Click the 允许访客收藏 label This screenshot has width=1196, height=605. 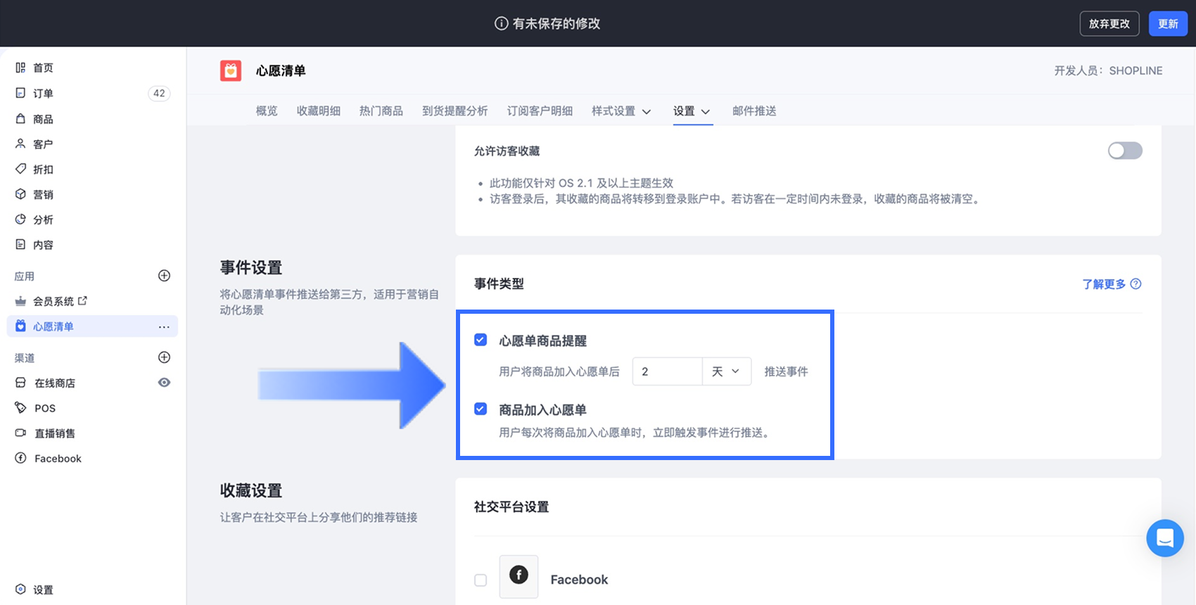click(x=507, y=151)
